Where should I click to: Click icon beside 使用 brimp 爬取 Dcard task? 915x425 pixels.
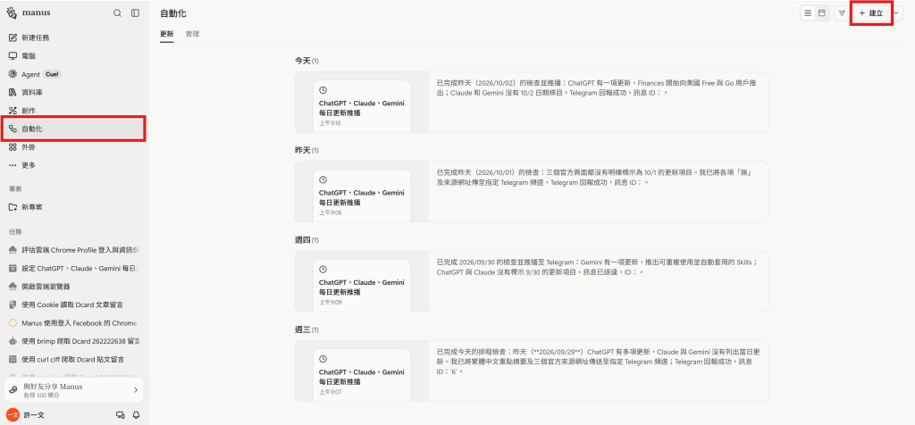[x=13, y=340]
